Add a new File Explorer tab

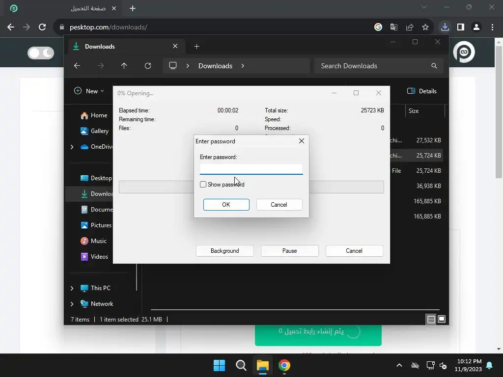(196, 47)
